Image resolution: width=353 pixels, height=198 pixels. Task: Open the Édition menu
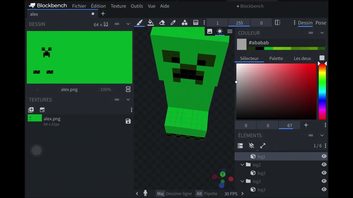(98, 6)
